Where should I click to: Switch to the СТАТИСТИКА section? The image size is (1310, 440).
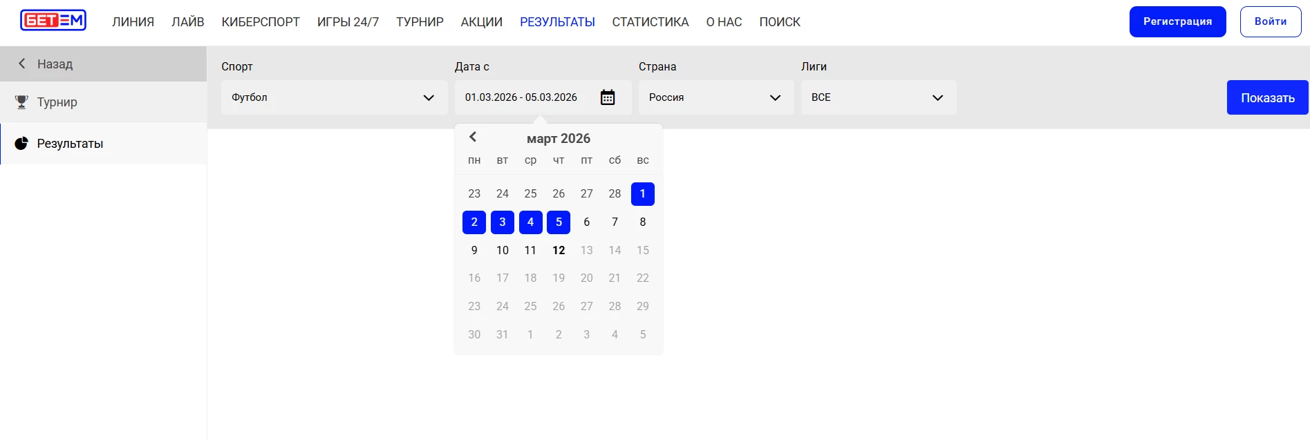point(650,22)
